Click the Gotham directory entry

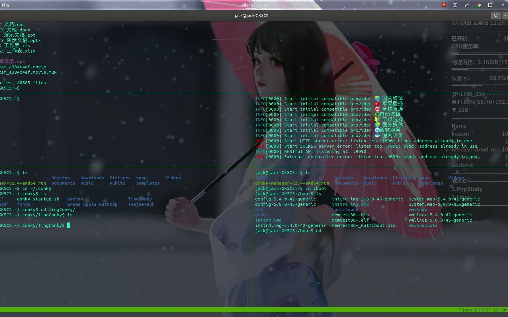75,199
